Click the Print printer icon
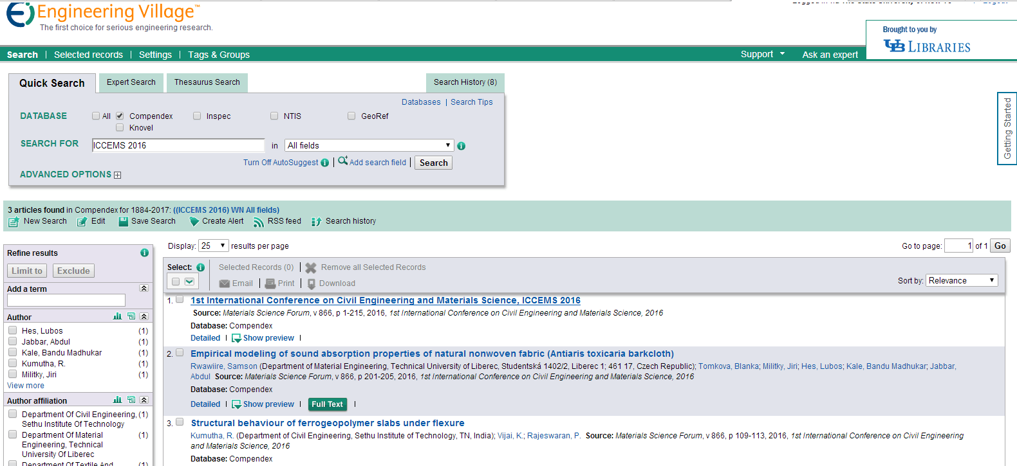Viewport: 1017px width, 466px height. [270, 283]
